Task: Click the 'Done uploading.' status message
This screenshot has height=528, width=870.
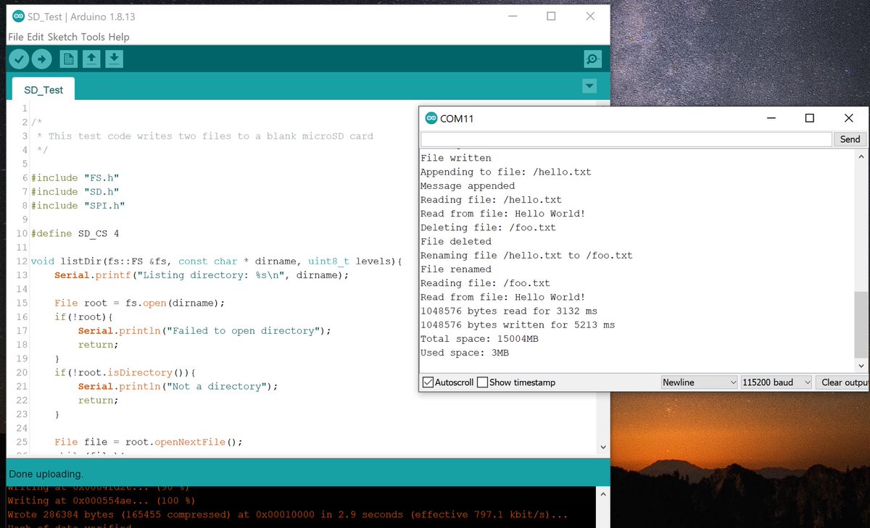Action: [x=46, y=474]
